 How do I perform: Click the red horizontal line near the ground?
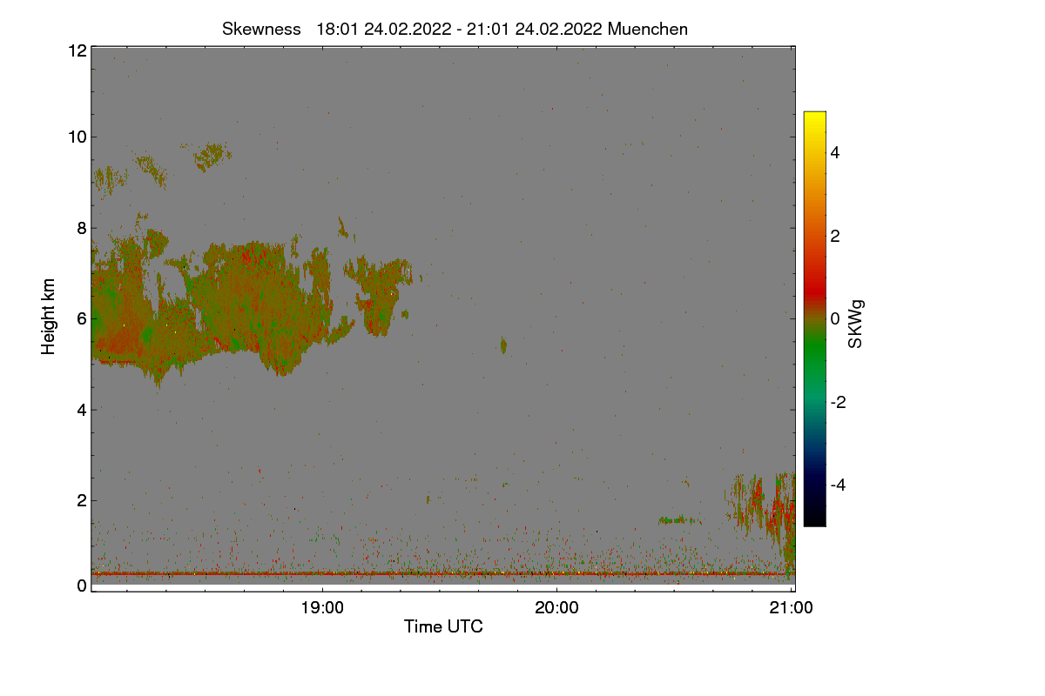click(443, 574)
